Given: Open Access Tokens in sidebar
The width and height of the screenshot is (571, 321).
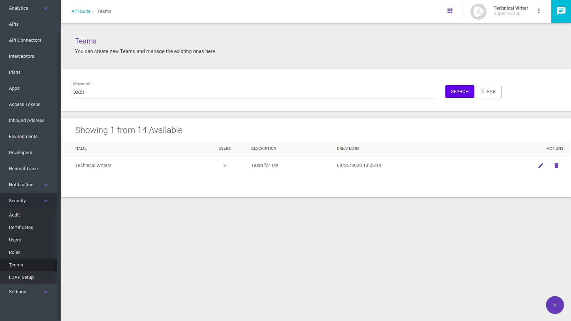Looking at the screenshot, I should (x=25, y=105).
